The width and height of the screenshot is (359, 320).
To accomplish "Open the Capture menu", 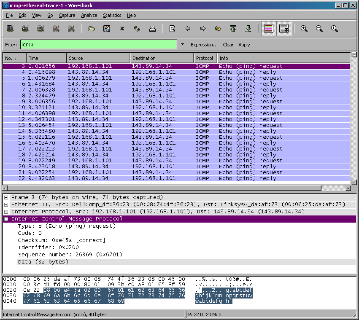I will 67,15.
